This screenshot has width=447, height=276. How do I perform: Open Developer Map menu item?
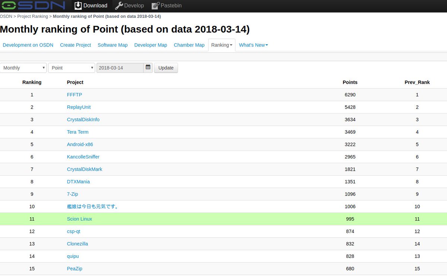[150, 45]
